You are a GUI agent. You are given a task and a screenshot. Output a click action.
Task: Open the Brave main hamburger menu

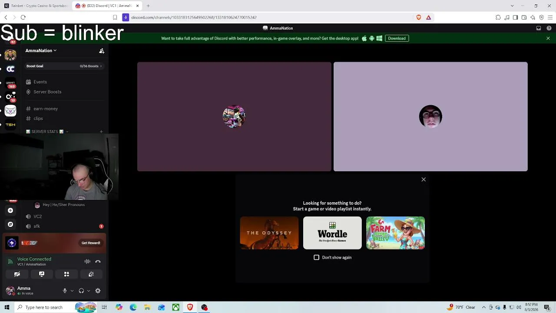(550, 17)
